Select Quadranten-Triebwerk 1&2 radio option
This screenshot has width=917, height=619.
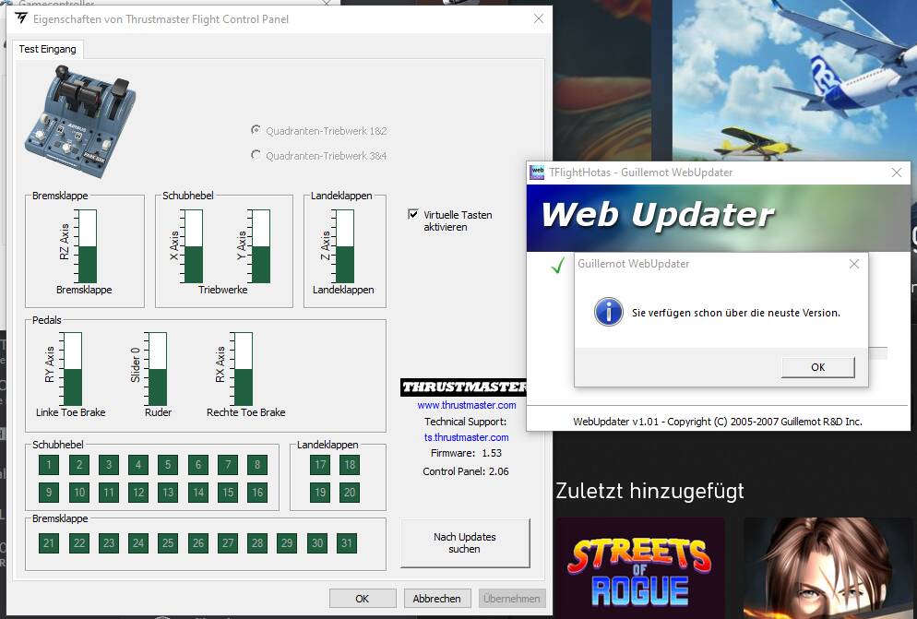point(256,131)
